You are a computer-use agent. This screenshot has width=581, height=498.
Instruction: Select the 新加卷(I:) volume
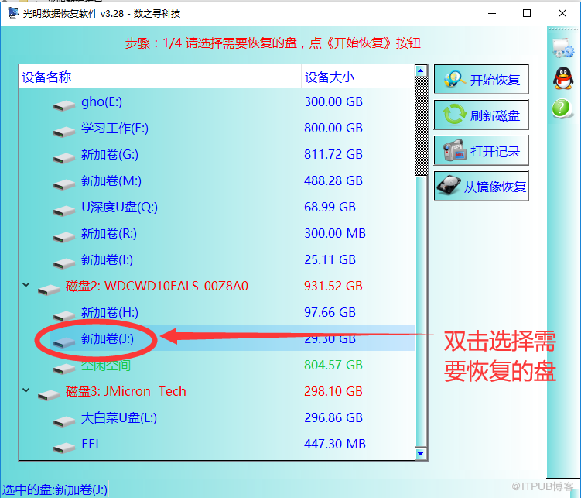(x=217, y=259)
